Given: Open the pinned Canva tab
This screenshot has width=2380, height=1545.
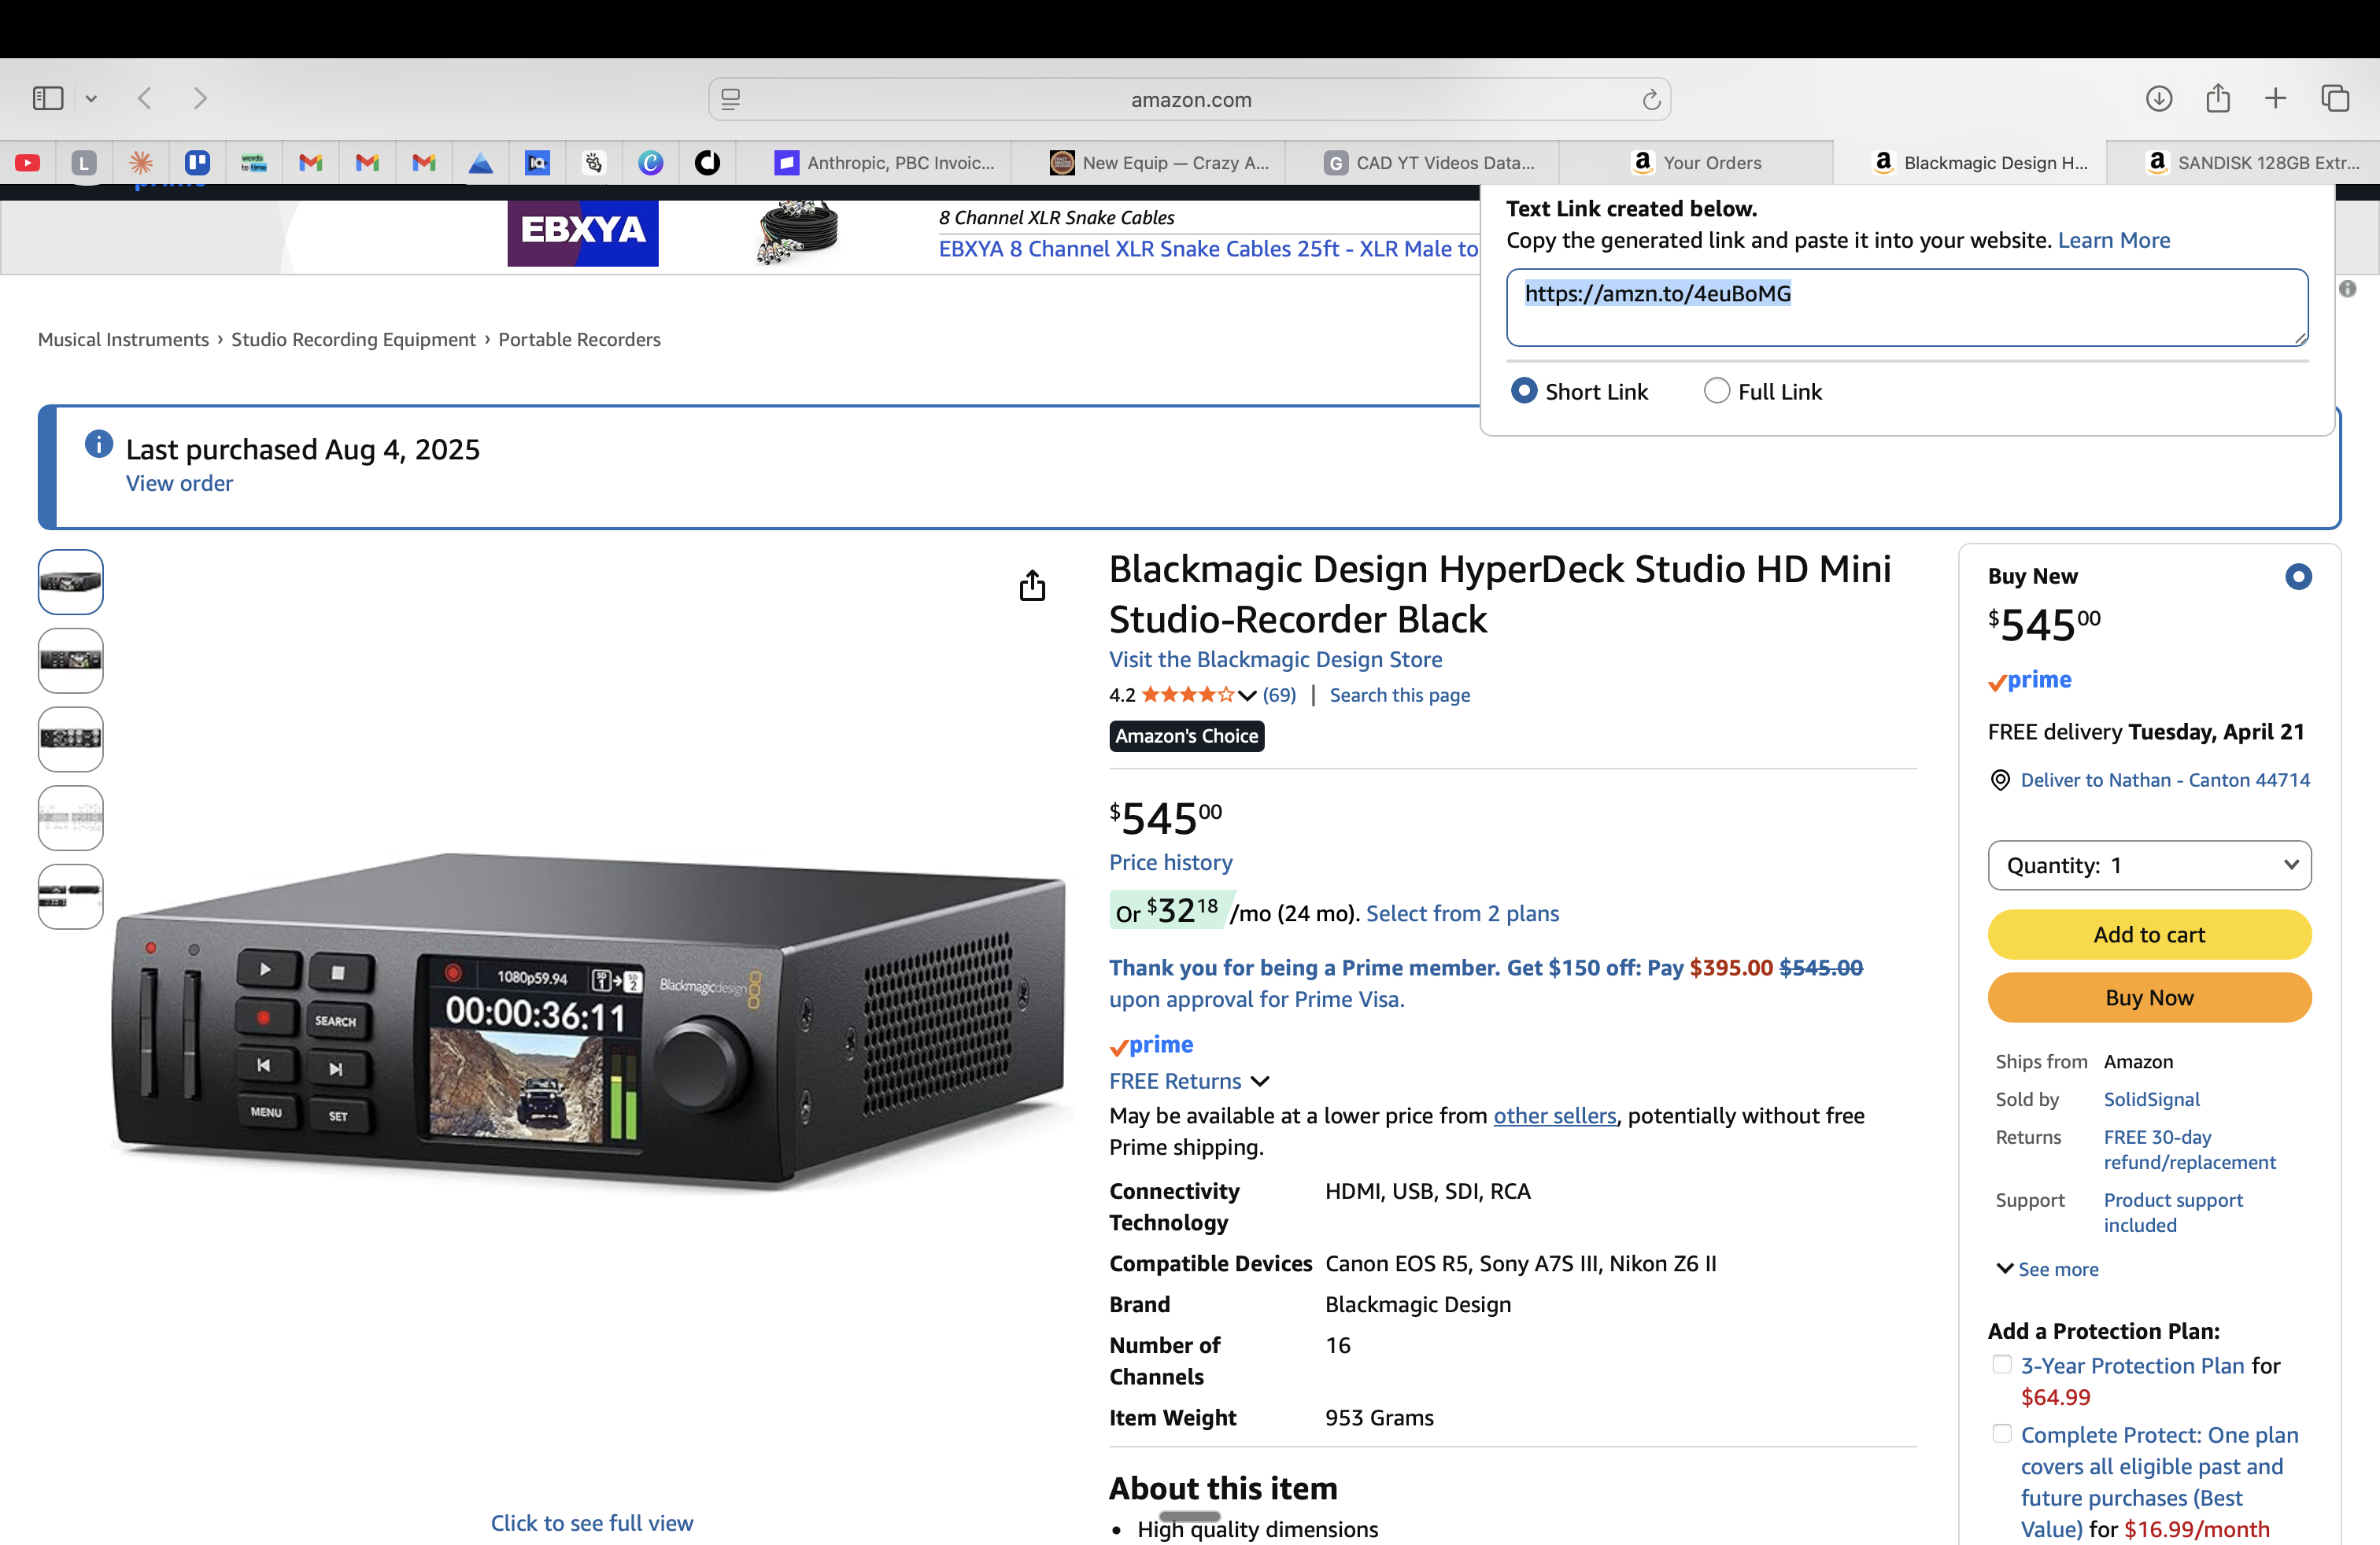Looking at the screenshot, I should pyautogui.click(x=650, y=162).
